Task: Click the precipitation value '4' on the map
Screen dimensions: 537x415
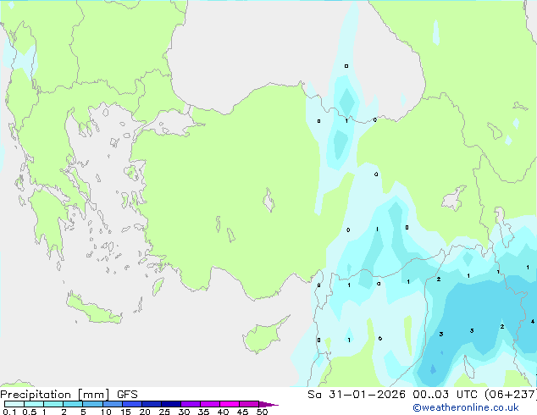Action: (533, 322)
